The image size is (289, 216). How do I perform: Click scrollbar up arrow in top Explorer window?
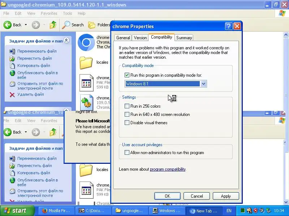tap(286, 35)
